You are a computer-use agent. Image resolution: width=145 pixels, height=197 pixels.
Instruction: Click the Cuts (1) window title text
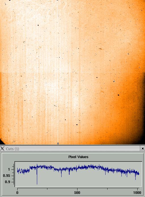pyautogui.click(x=12, y=149)
